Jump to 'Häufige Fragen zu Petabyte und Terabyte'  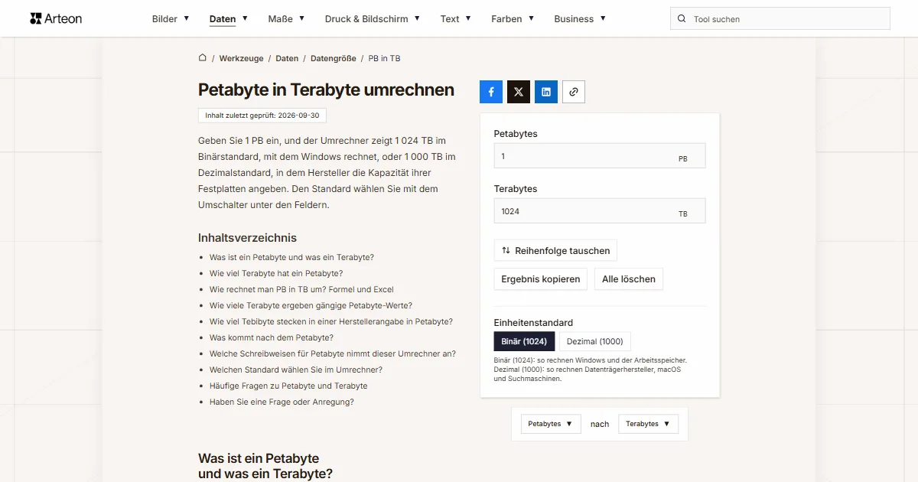(288, 386)
